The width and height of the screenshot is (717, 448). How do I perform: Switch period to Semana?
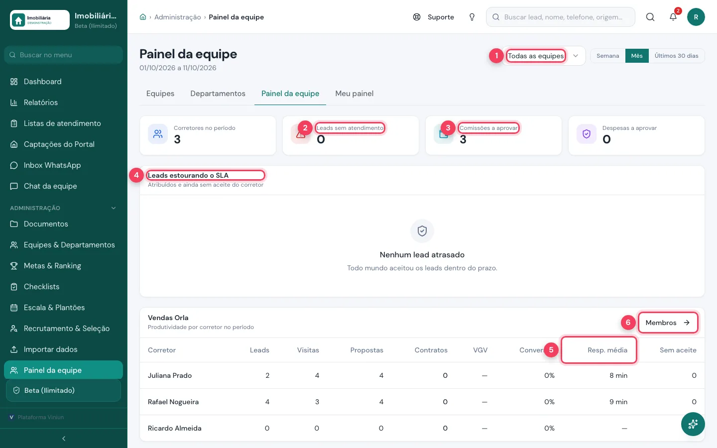point(608,56)
